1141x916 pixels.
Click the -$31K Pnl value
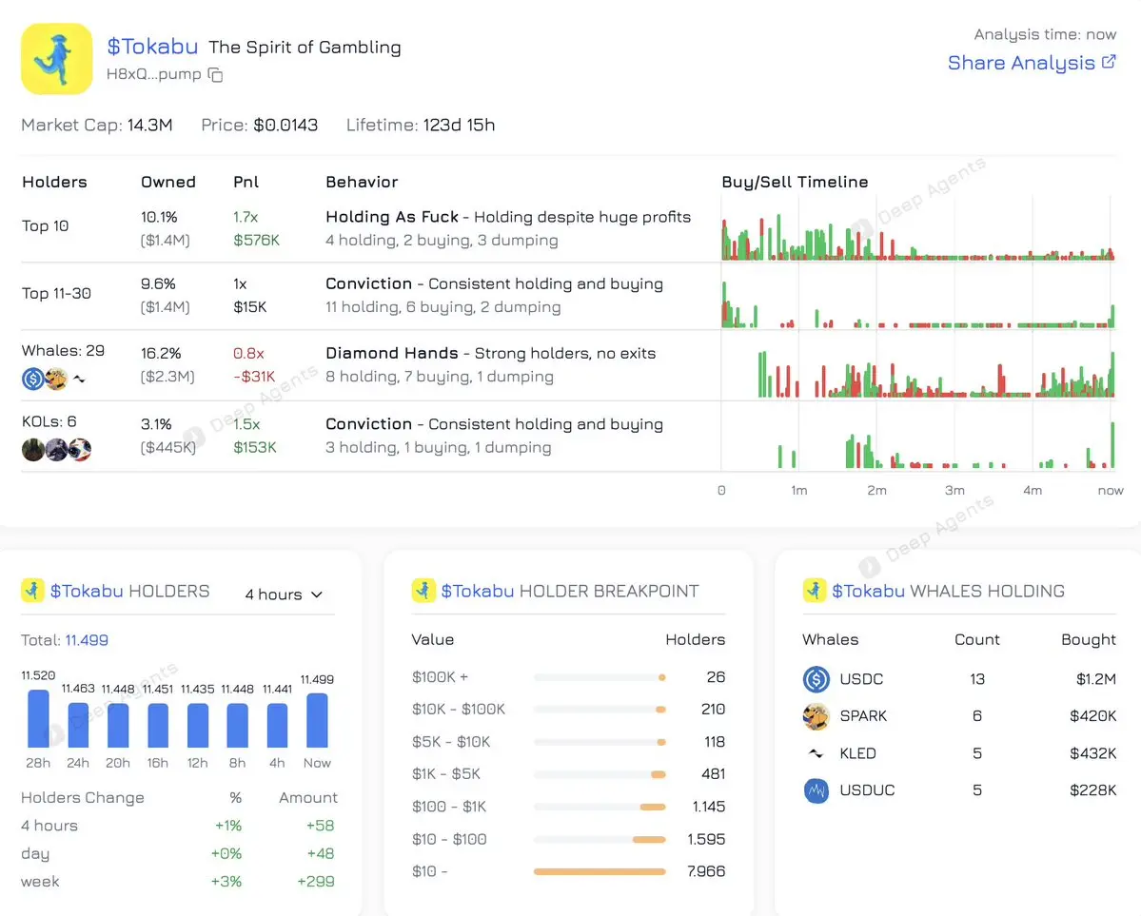(x=254, y=376)
